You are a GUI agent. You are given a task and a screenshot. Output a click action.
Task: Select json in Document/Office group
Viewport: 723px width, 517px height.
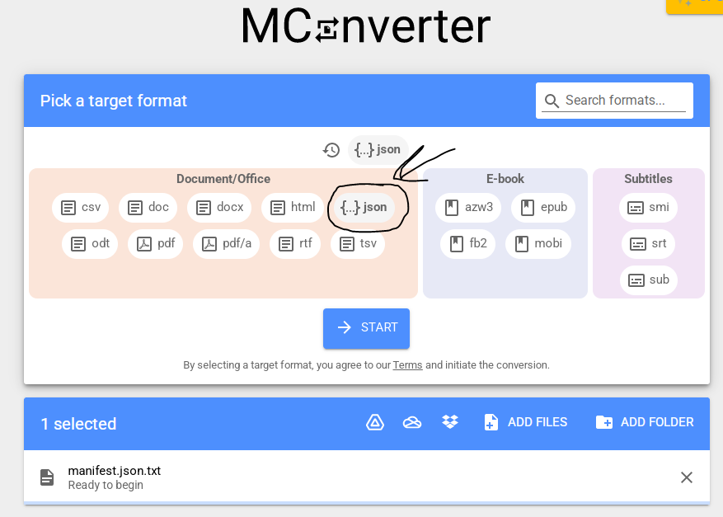tap(364, 208)
